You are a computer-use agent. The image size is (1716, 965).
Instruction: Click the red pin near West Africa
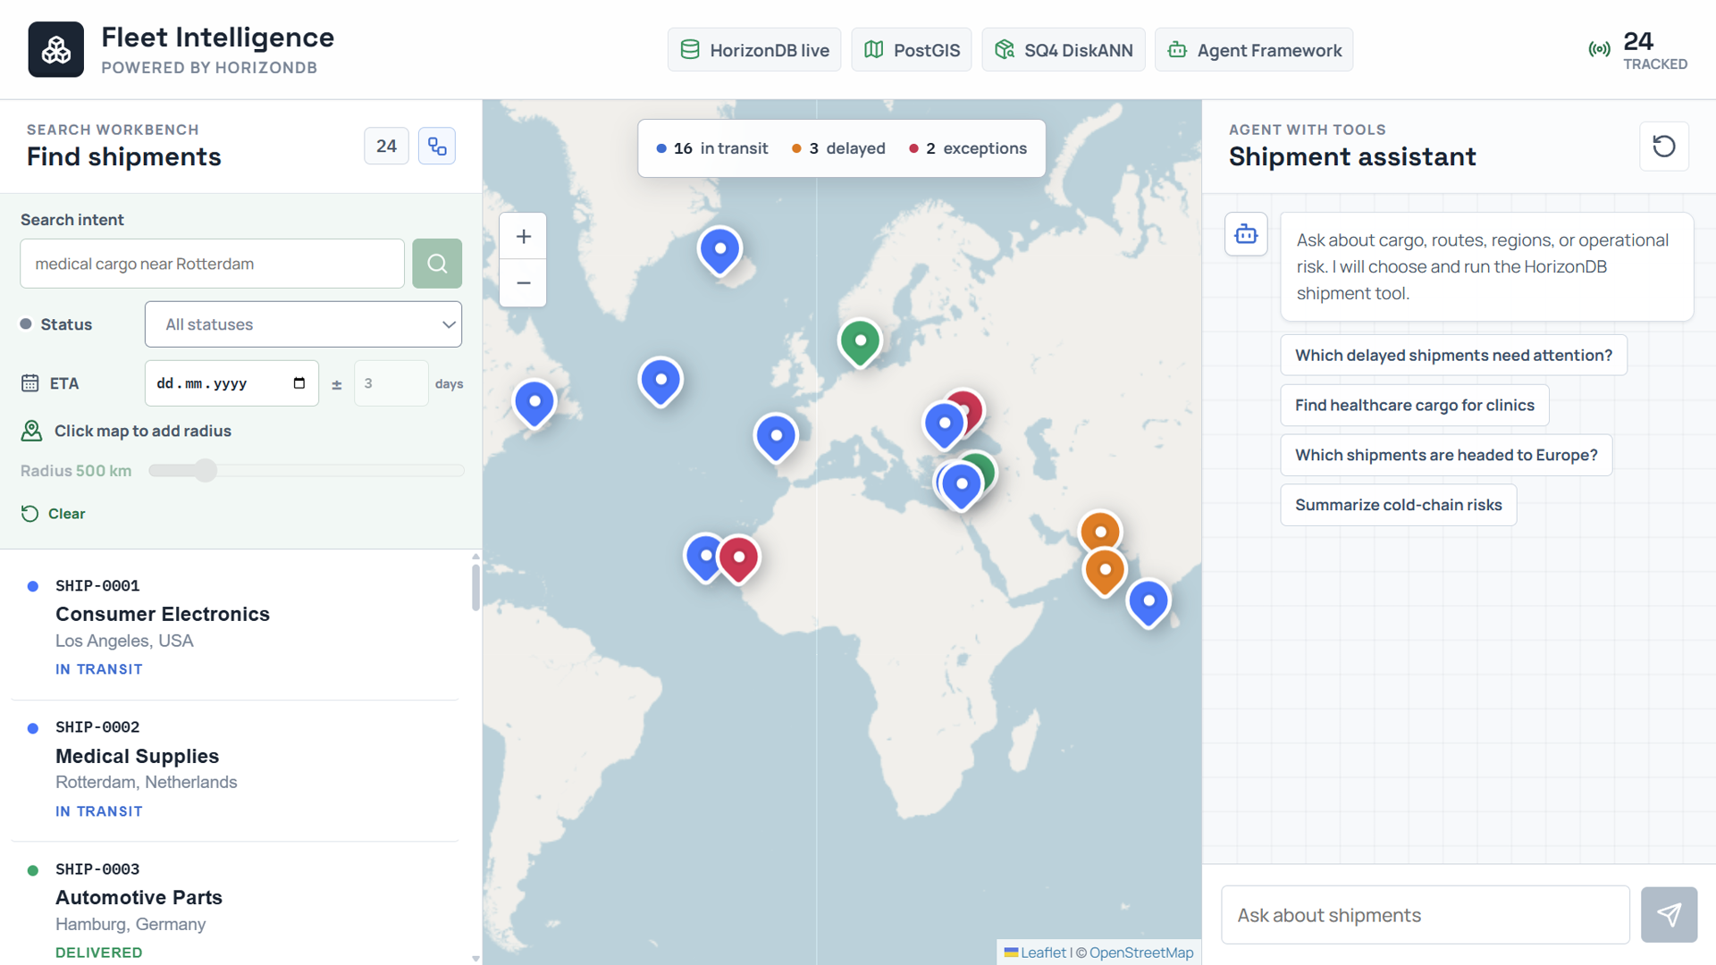(x=739, y=559)
